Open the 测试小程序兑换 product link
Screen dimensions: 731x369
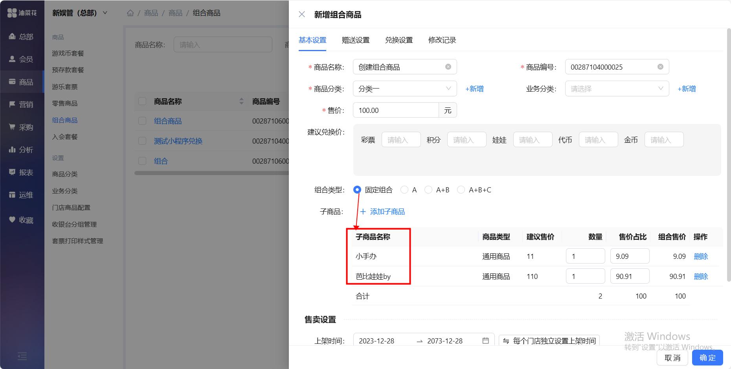coord(178,141)
